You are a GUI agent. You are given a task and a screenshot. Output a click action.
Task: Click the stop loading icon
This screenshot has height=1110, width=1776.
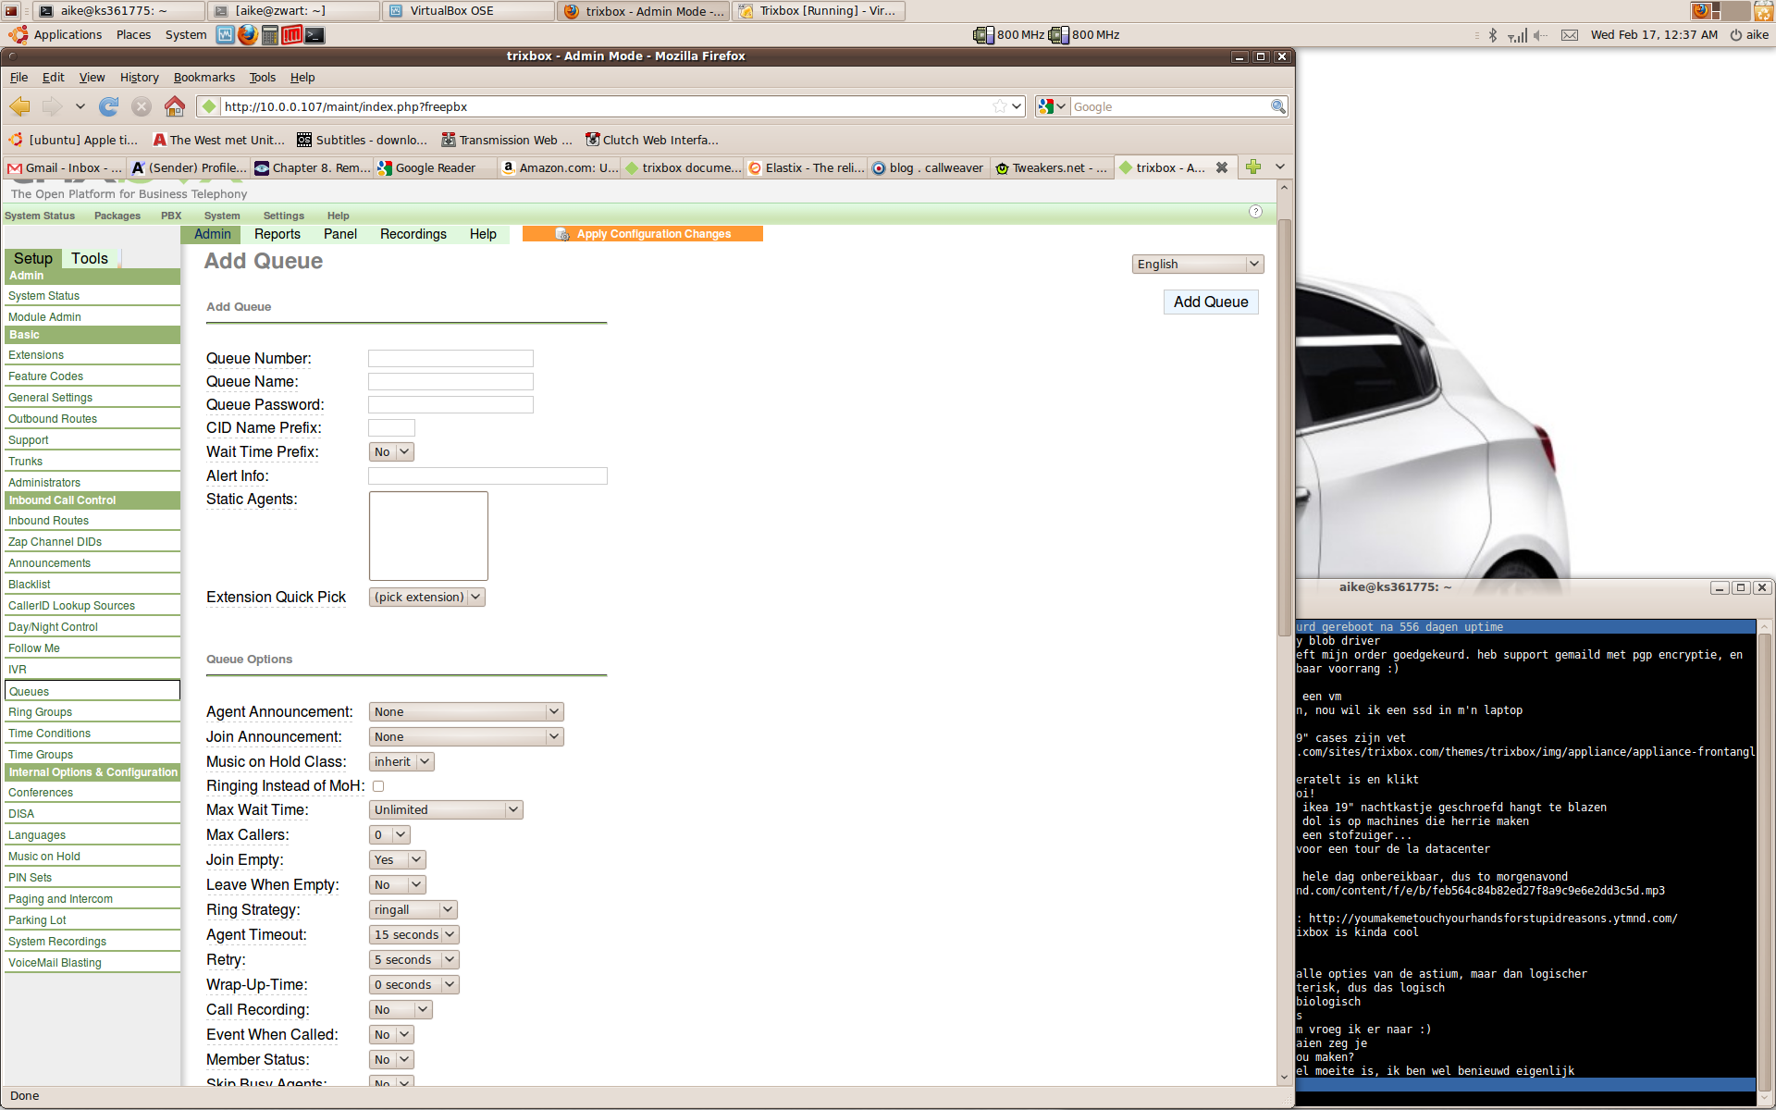tap(142, 106)
